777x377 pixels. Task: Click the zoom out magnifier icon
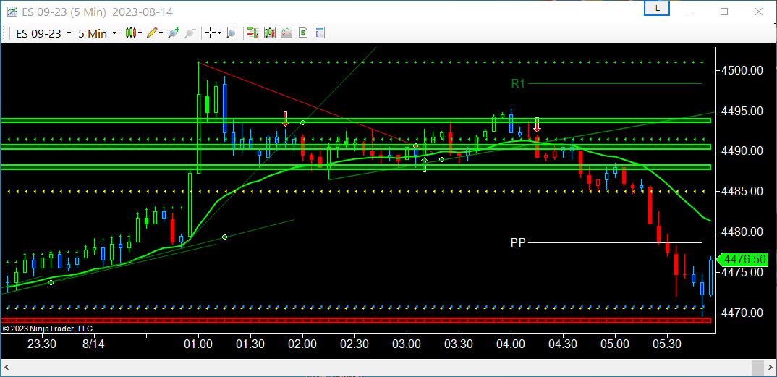(x=190, y=33)
